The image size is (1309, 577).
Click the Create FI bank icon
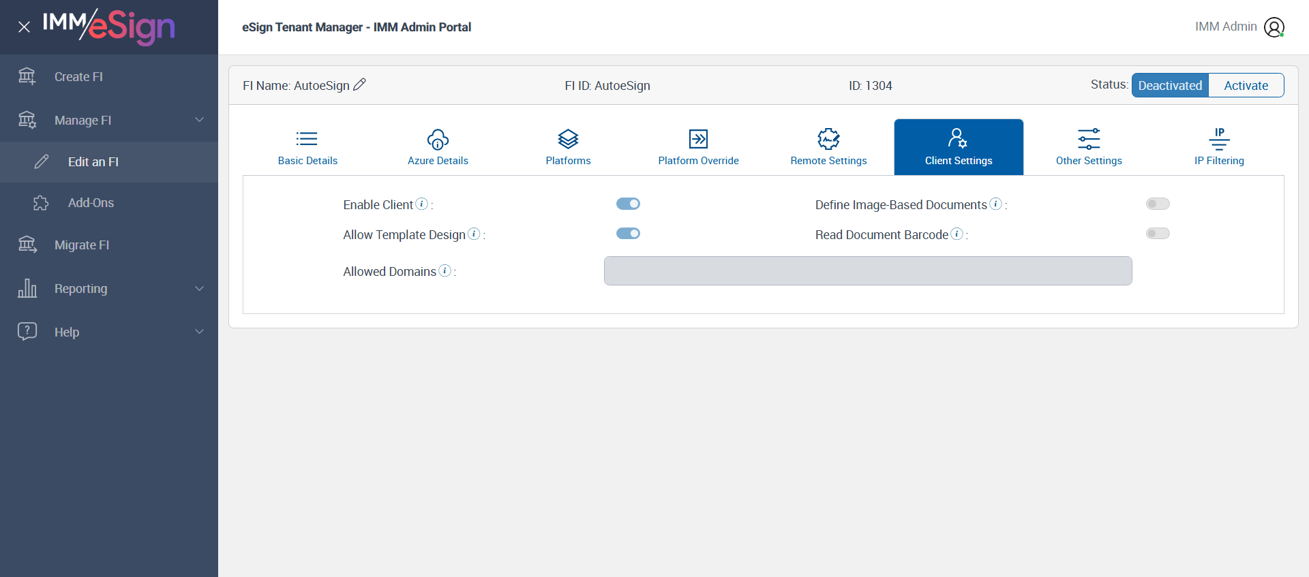click(x=27, y=76)
